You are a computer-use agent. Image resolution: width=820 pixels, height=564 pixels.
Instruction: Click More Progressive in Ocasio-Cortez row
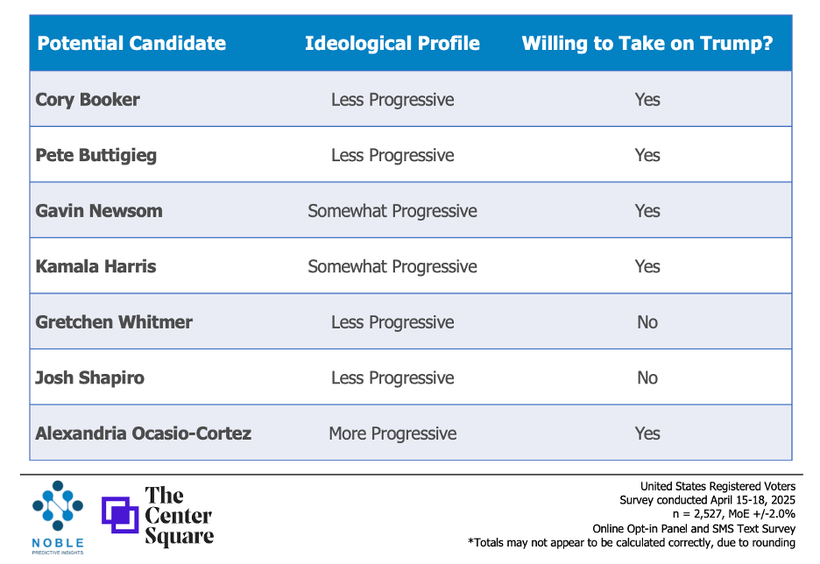[392, 434]
